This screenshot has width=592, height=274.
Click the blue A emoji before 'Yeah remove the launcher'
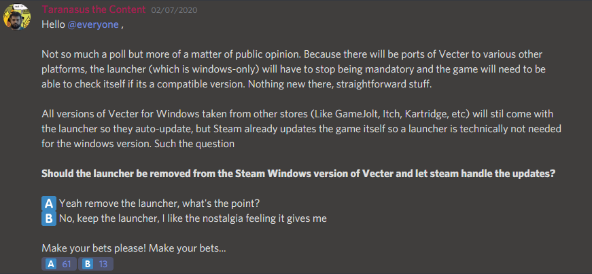(x=49, y=203)
